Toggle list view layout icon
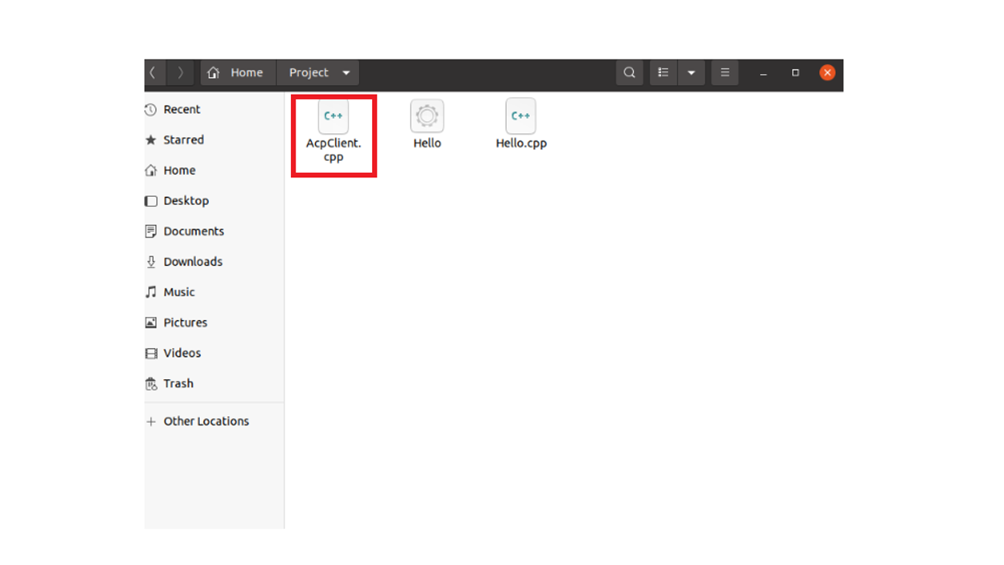The width and height of the screenshot is (1004, 565). (x=663, y=73)
